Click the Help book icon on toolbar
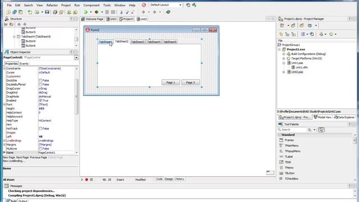Viewport: 359px width, 202px height. (168, 12)
